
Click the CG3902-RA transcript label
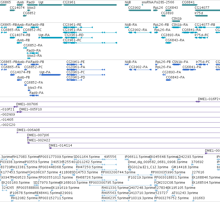[138, 30]
